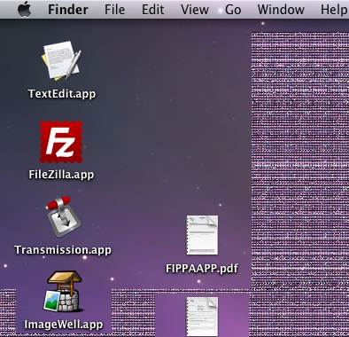This screenshot has height=337, width=349.
Task: Open the View menu
Action: (195, 10)
